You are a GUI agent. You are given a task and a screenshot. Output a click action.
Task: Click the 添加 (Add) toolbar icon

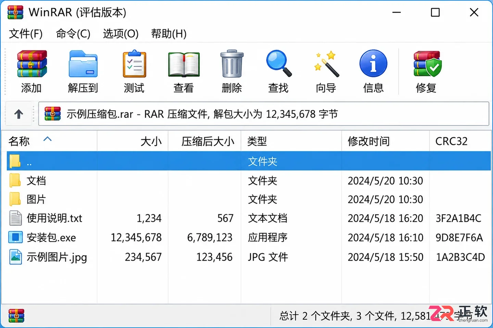pos(32,64)
